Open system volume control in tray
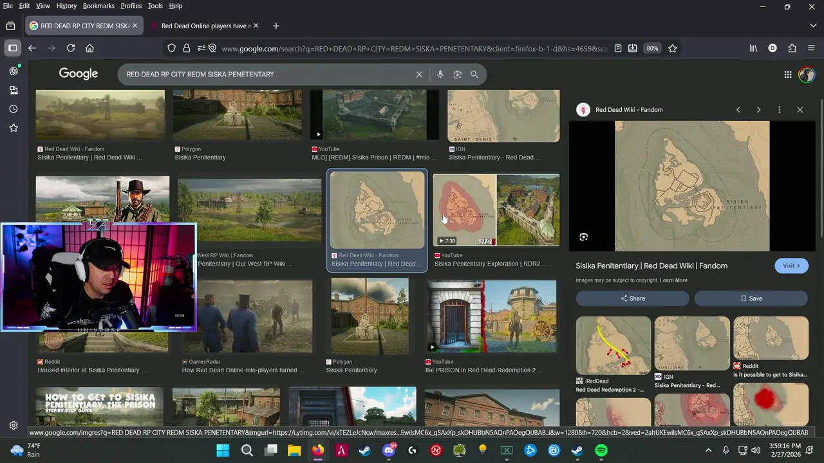This screenshot has width=824, height=463. coord(756,450)
